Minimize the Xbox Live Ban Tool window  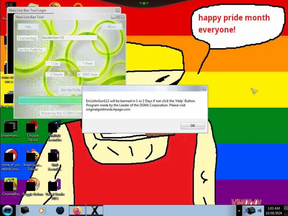(113, 17)
